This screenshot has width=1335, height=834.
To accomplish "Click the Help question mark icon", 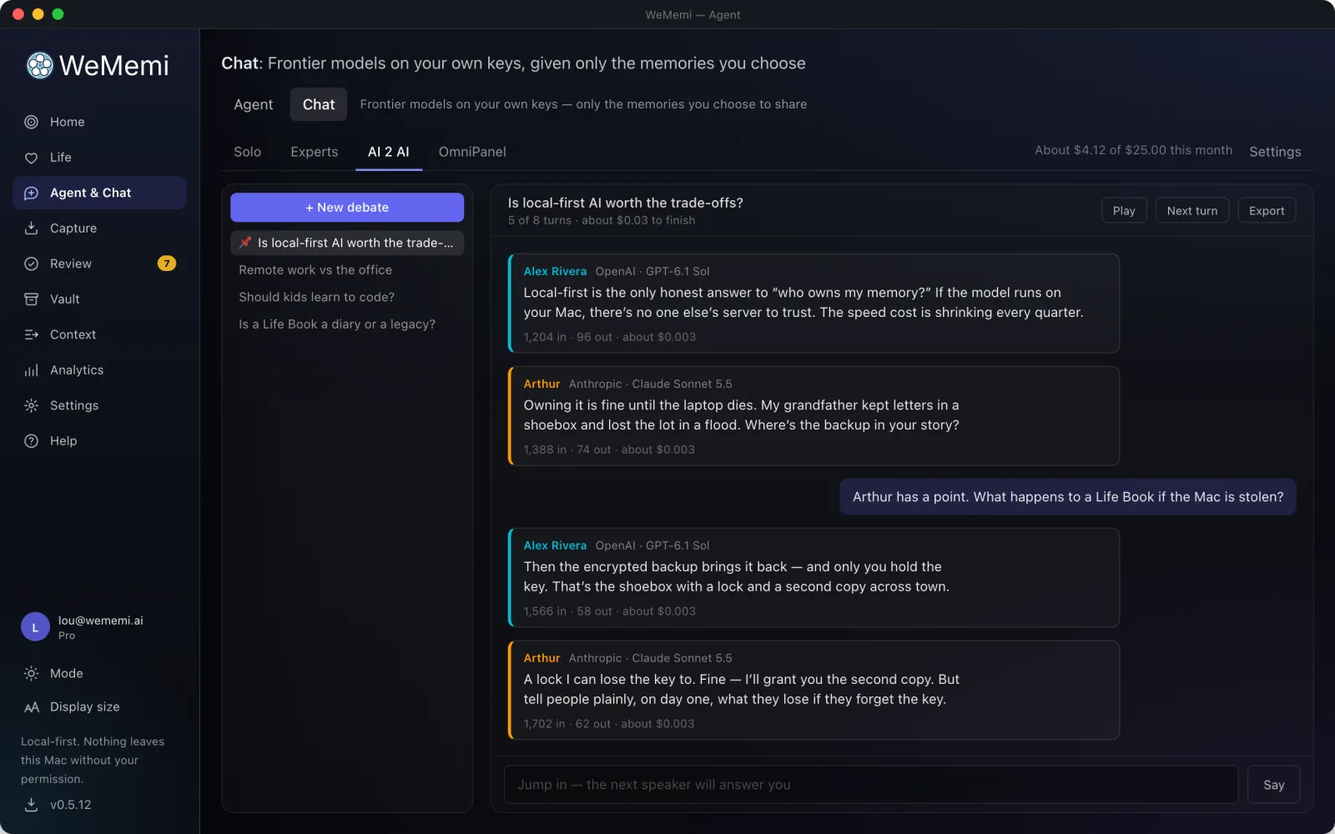I will coord(31,441).
